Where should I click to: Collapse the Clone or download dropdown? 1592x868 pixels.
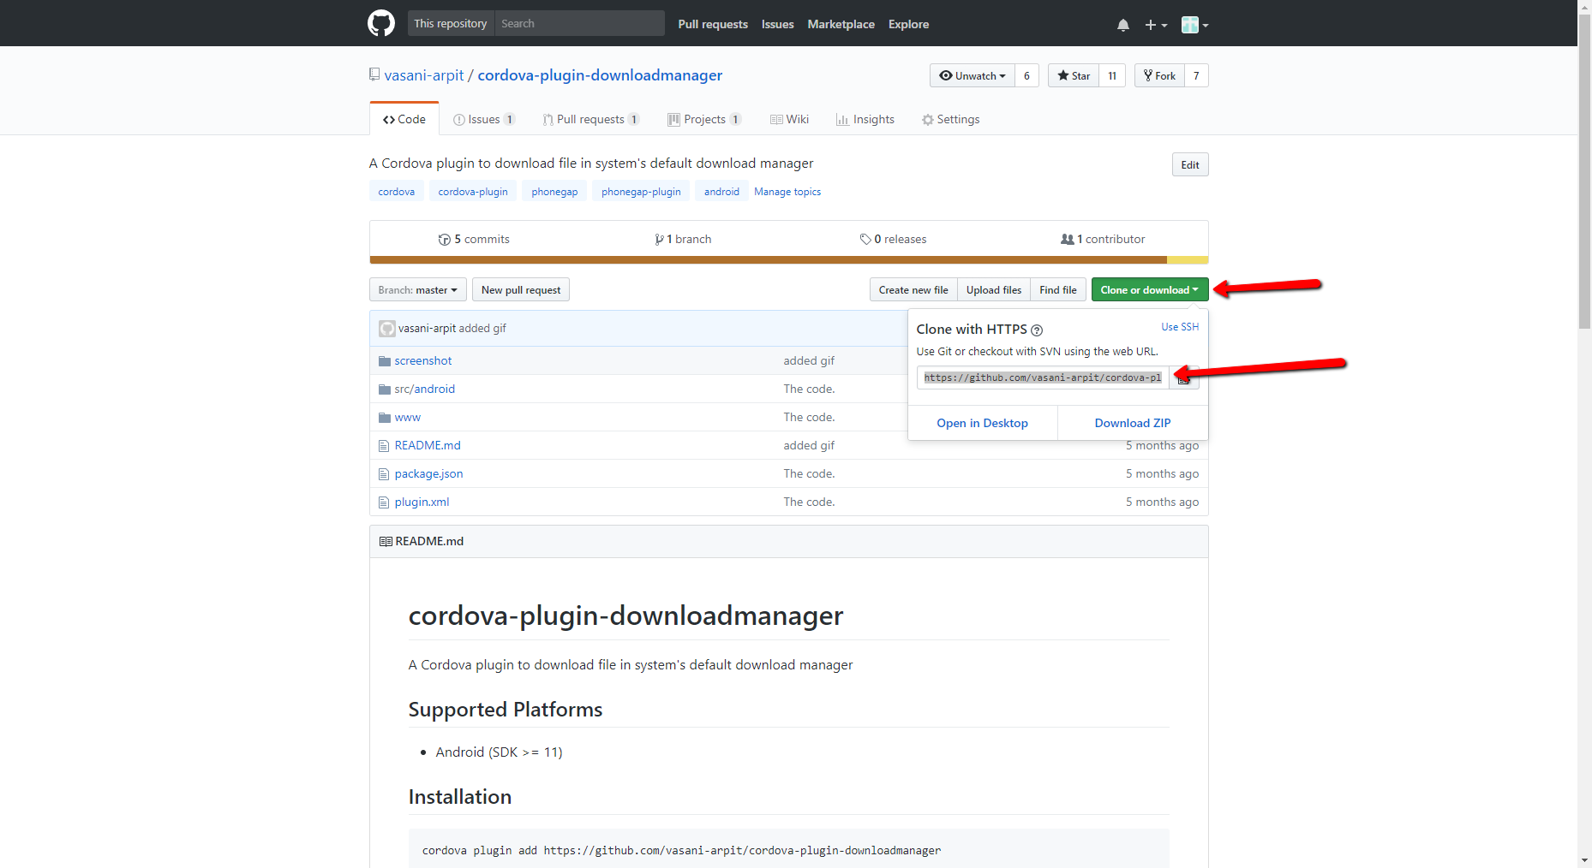(1149, 290)
